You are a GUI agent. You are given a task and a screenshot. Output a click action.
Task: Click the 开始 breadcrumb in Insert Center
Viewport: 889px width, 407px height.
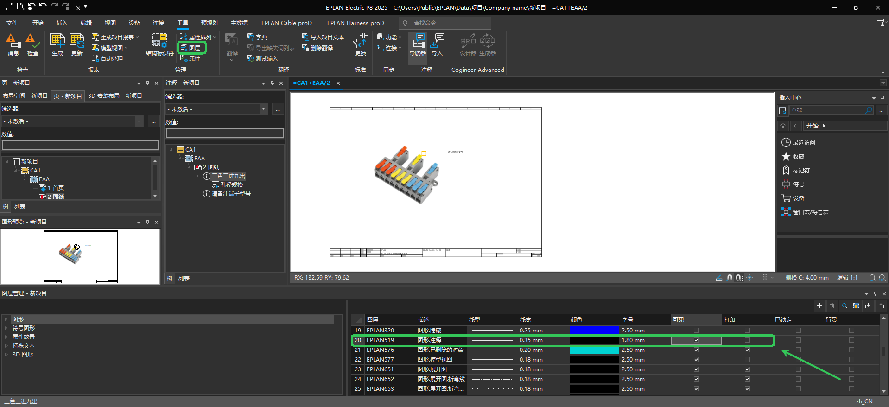coord(812,126)
